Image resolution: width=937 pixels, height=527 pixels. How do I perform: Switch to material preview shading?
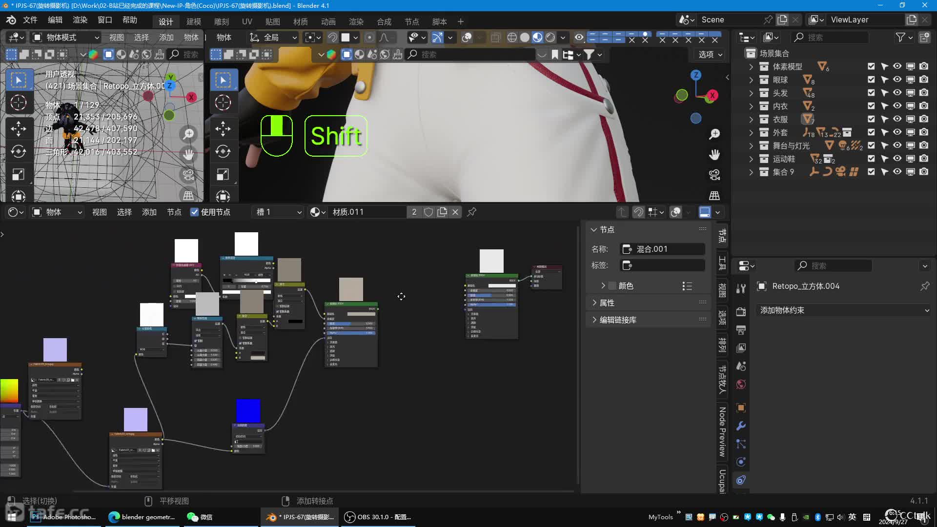537,38
